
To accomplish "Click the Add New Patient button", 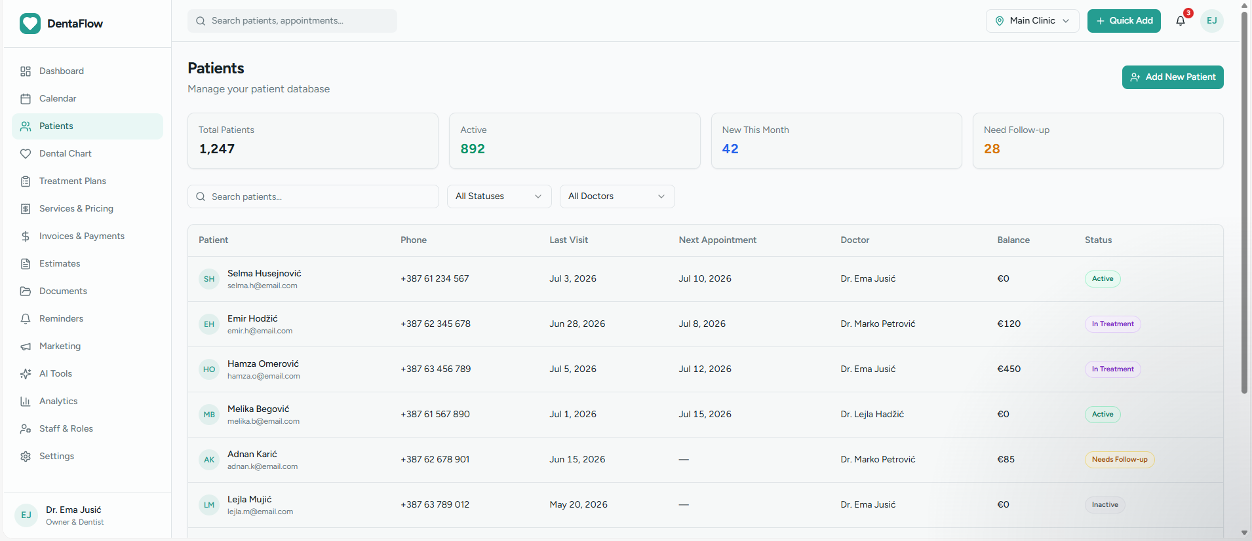I will 1173,77.
